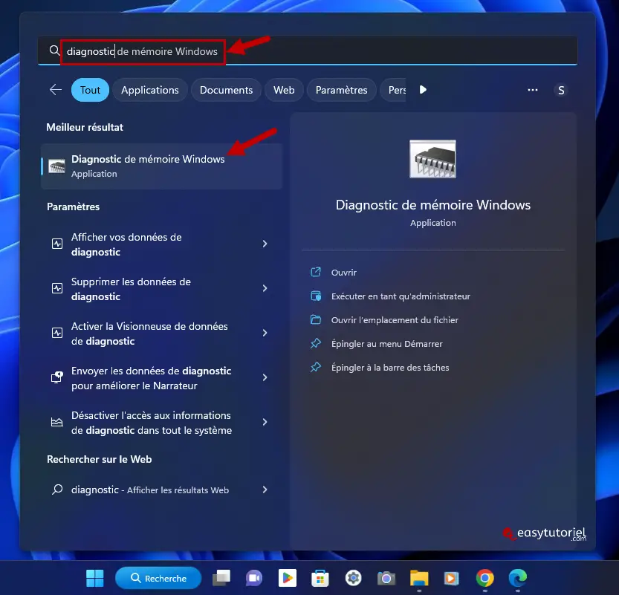Screen dimensions: 619x595
Task: Launch Google Play from the taskbar
Action: pyautogui.click(x=288, y=578)
